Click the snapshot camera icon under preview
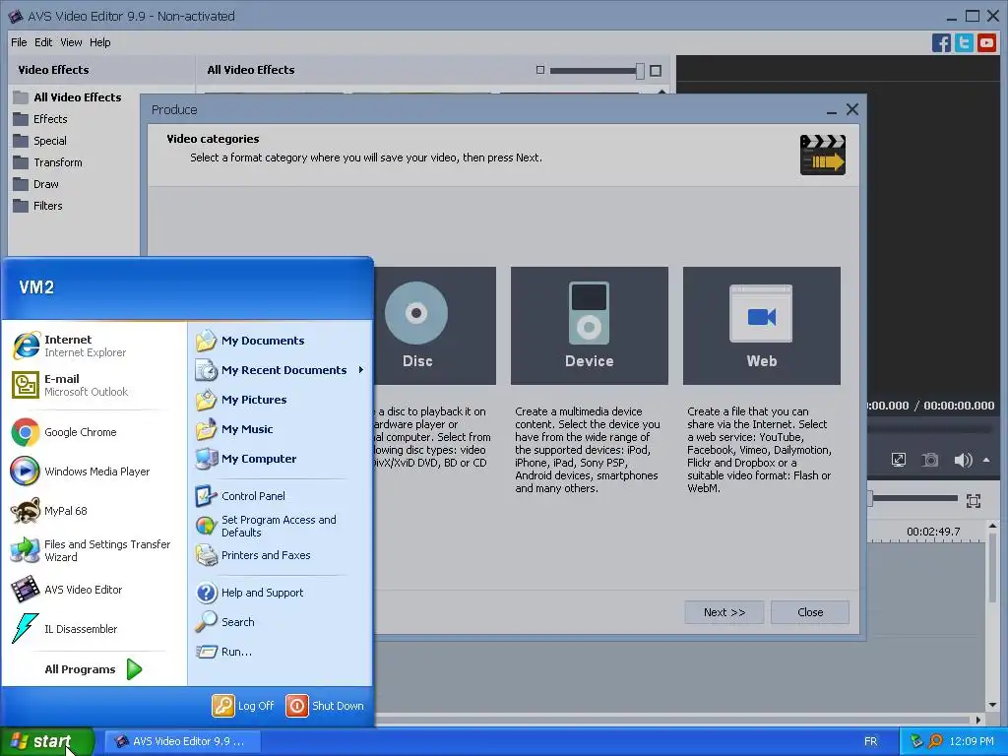 (929, 460)
